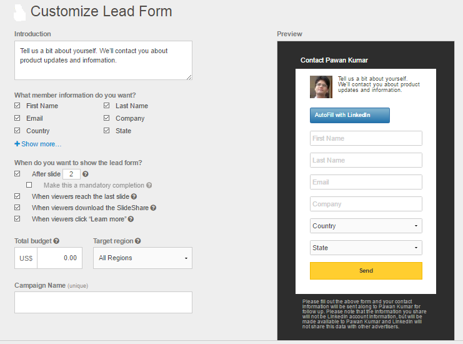Click the plus icon beside Show more
This screenshot has width=463, height=344.
point(17,144)
